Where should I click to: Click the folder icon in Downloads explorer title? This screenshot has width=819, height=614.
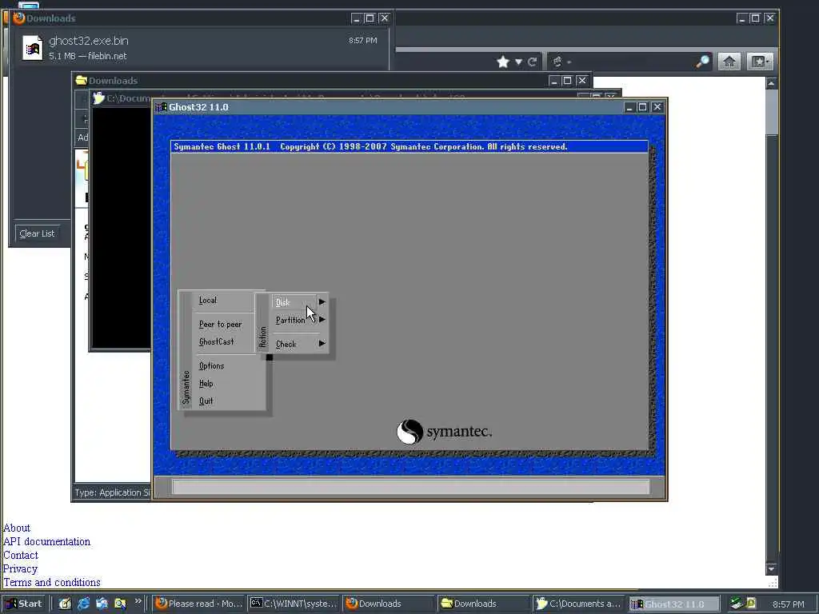tap(81, 81)
